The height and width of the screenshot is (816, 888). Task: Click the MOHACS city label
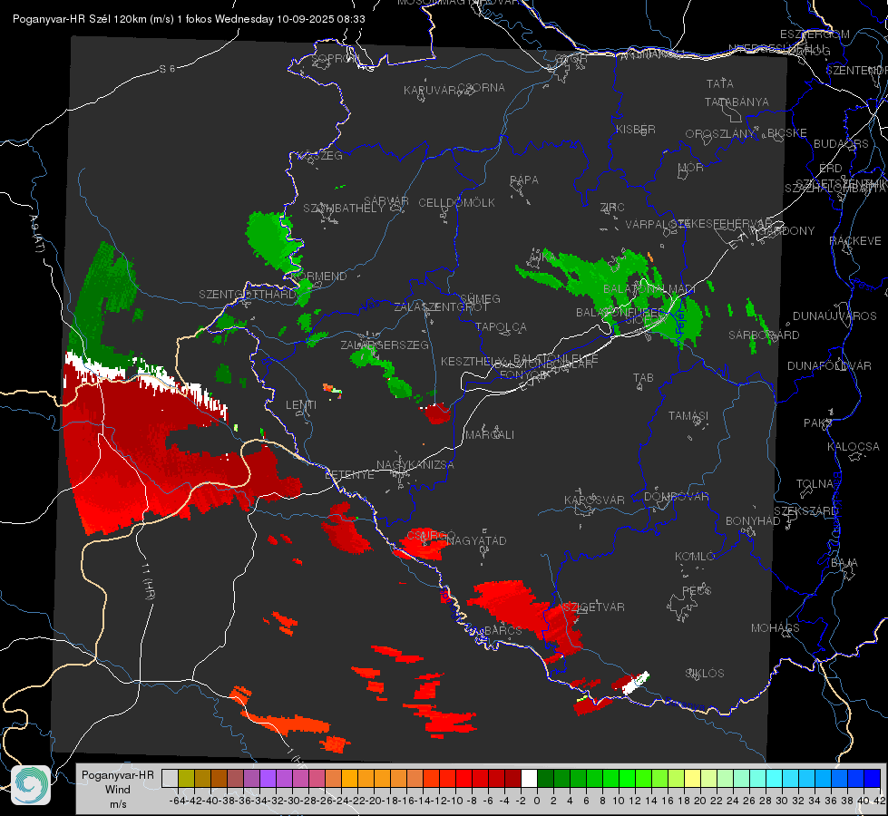point(776,628)
